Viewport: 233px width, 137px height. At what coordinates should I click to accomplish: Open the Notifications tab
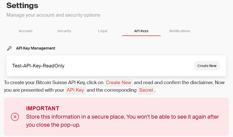point(180,31)
